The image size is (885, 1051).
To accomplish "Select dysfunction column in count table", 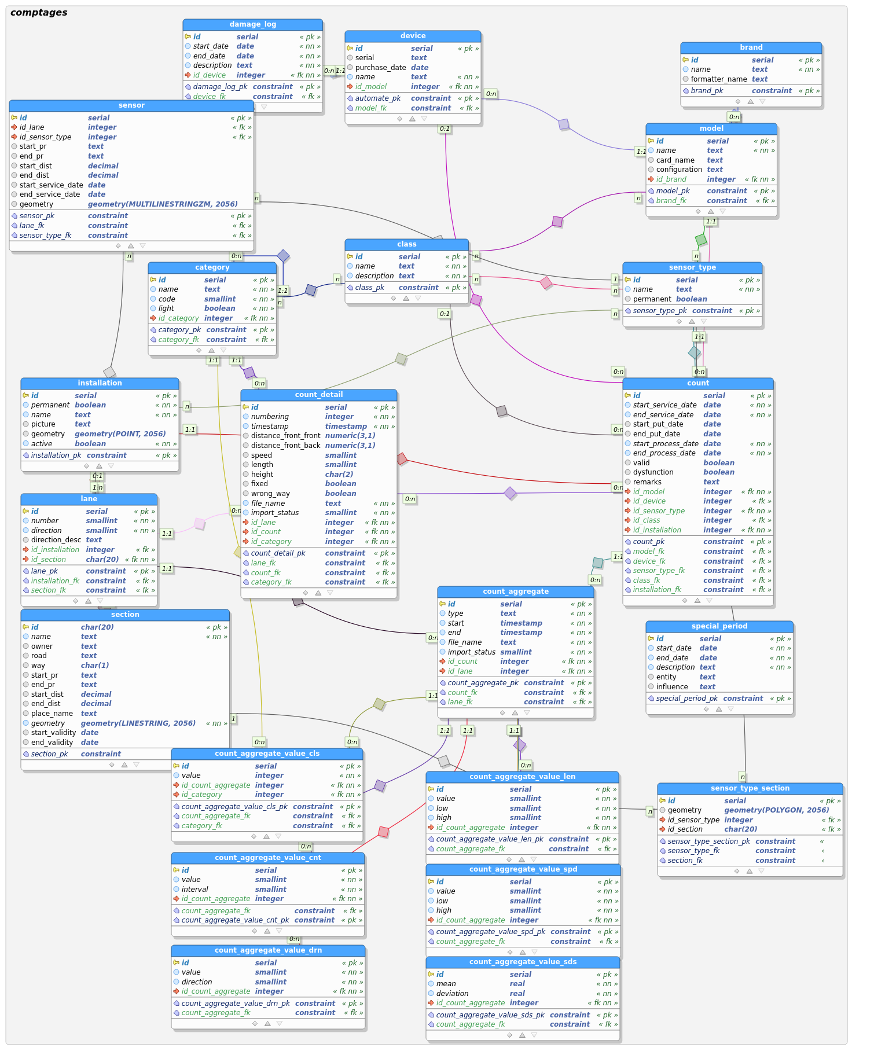I will pyautogui.click(x=698, y=472).
